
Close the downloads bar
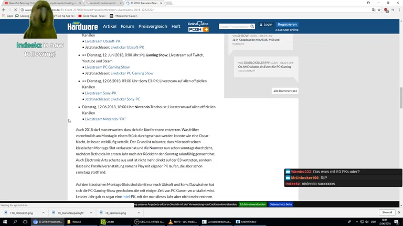tap(399, 212)
